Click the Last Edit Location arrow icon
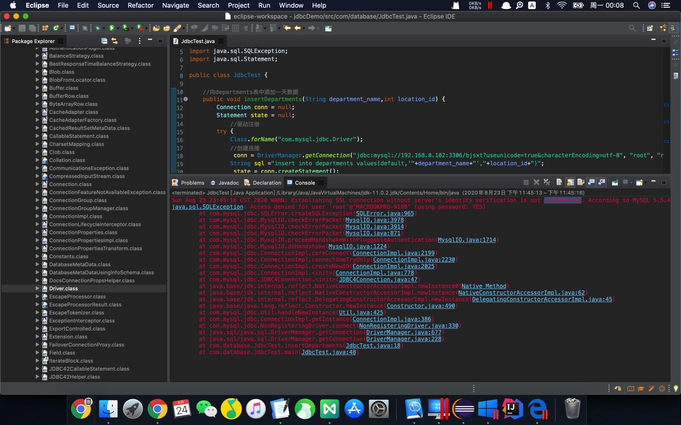Viewport: 681px width, 425px height. tap(287, 28)
